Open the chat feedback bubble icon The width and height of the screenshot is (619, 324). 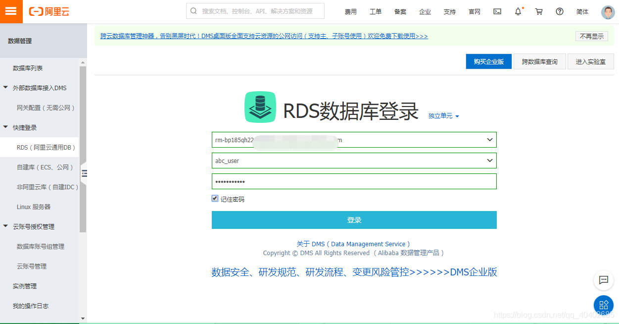click(x=603, y=280)
